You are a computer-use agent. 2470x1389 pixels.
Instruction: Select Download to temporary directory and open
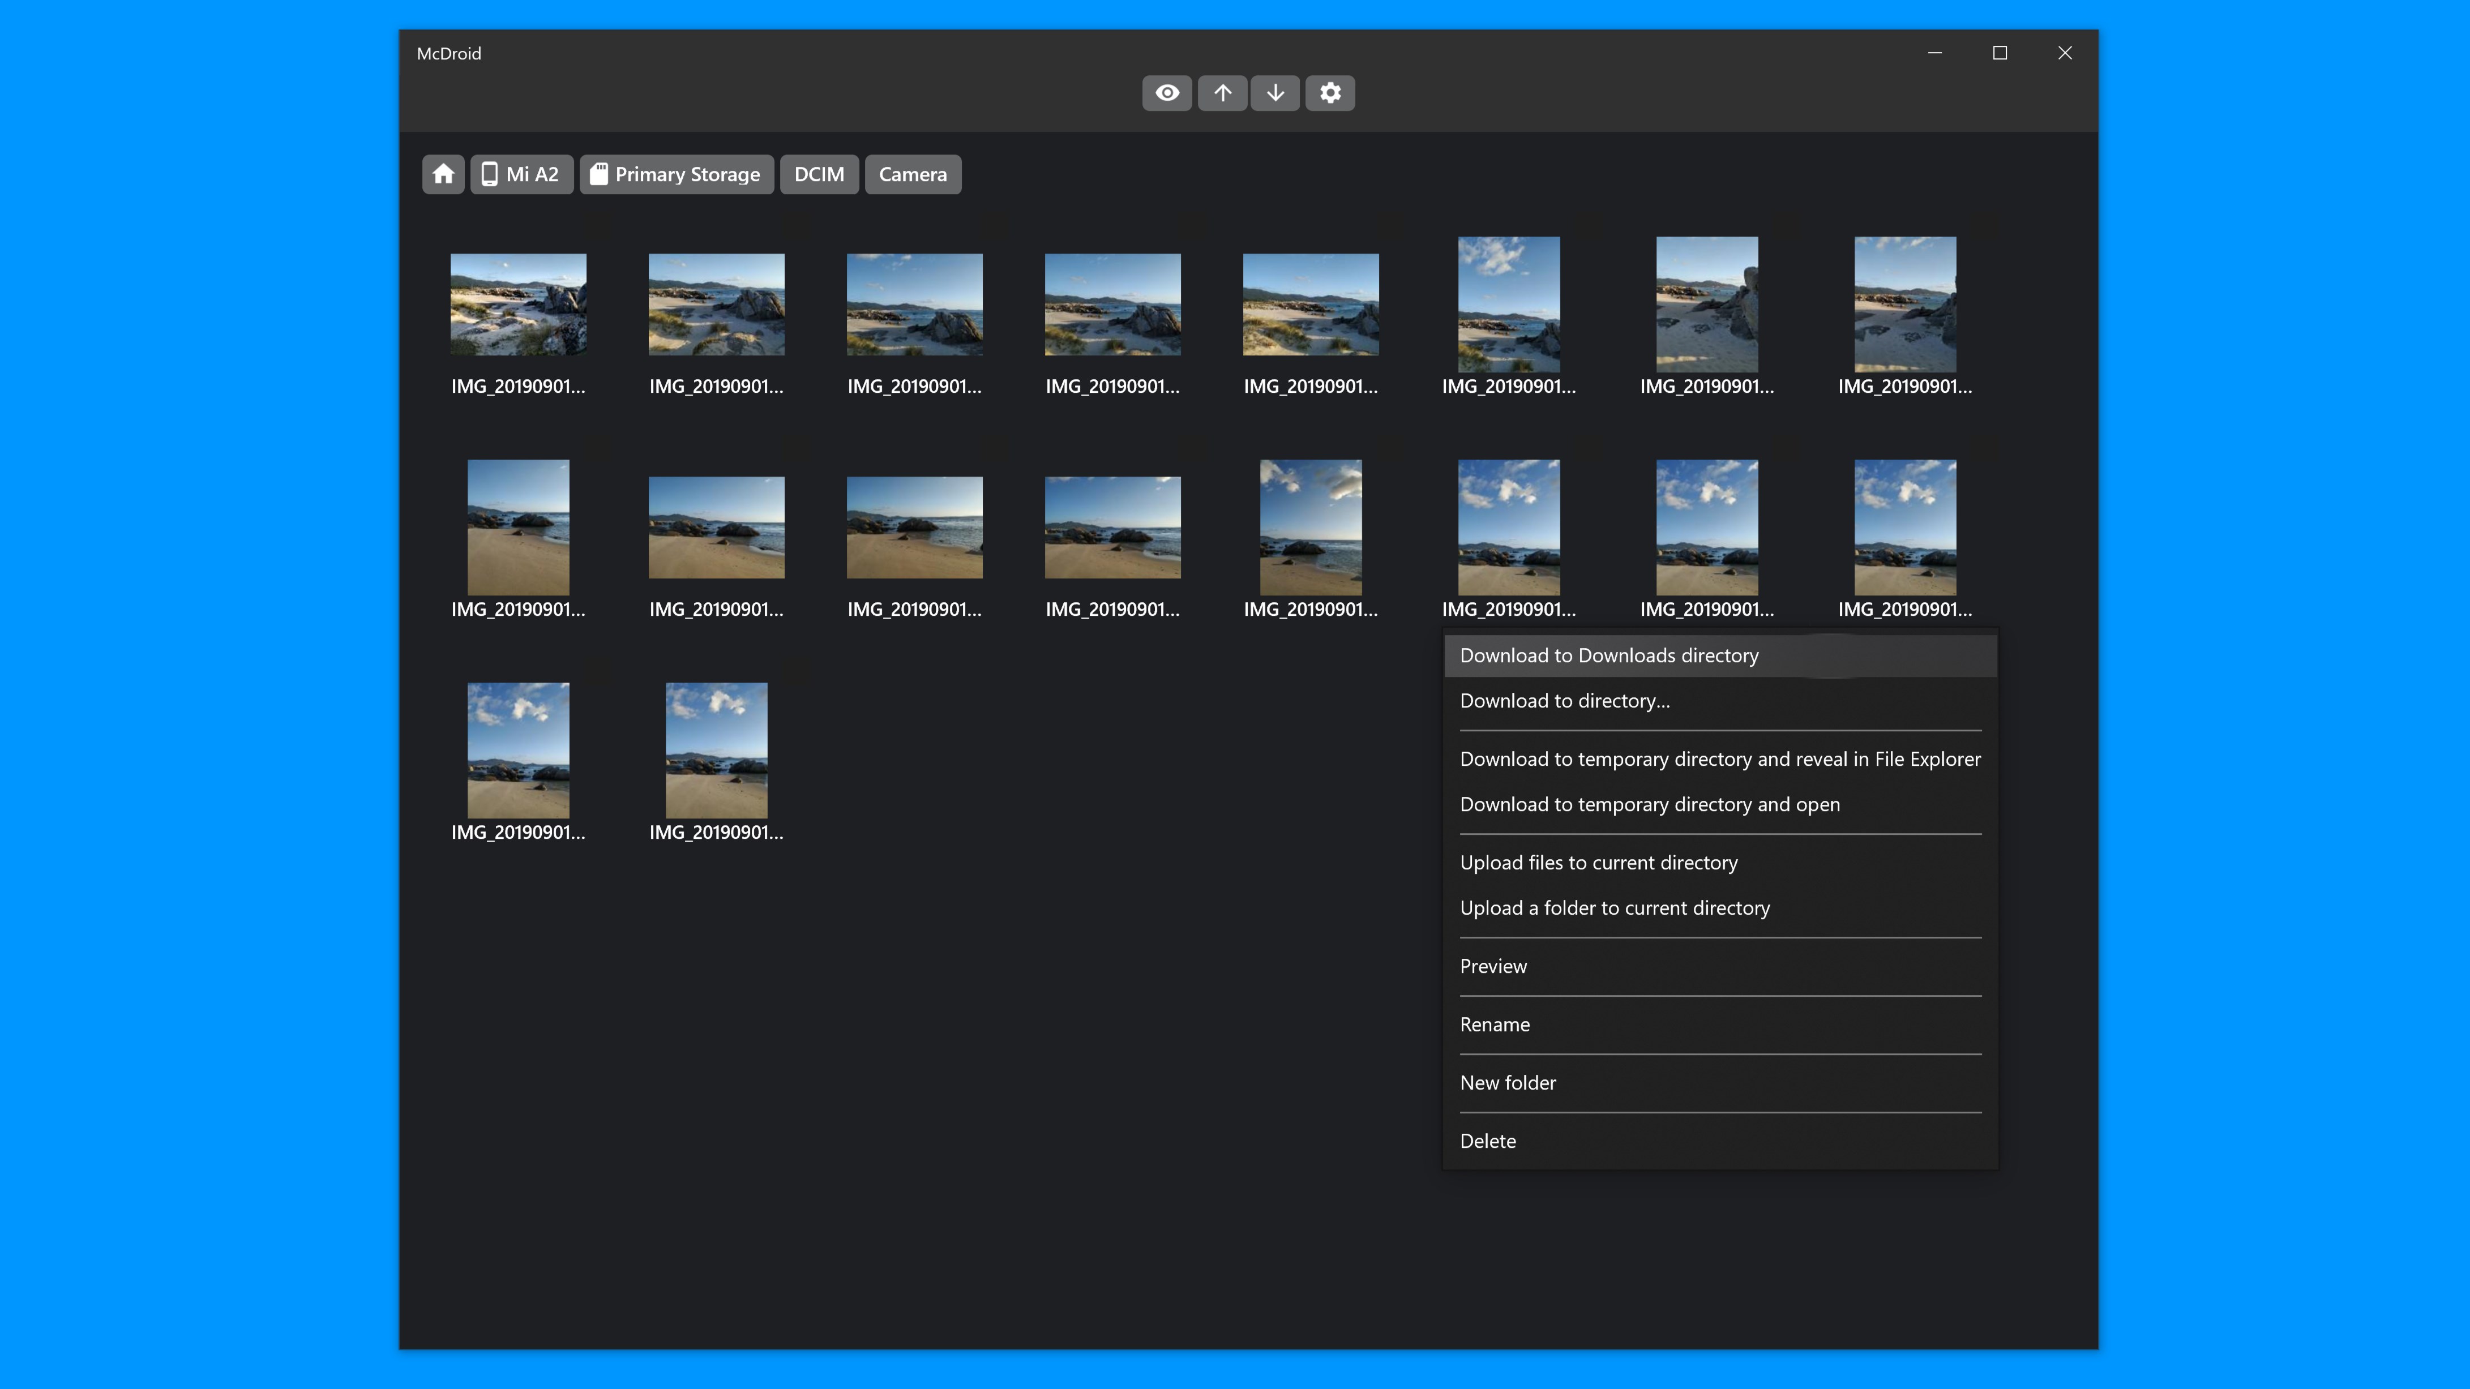click(1649, 804)
